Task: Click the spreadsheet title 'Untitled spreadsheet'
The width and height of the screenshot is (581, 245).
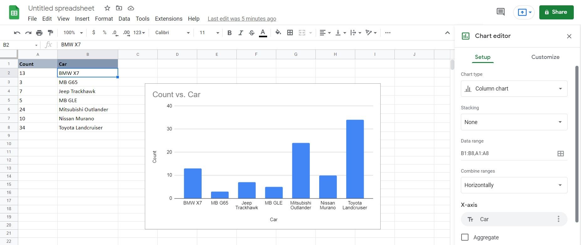Action: [61, 8]
